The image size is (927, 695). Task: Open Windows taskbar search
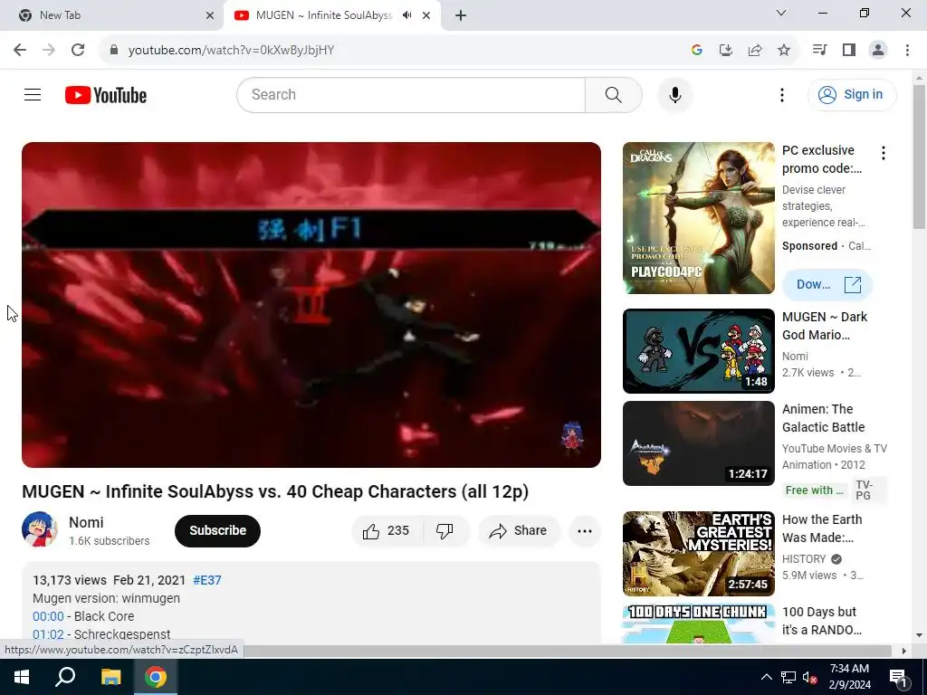tap(65, 677)
